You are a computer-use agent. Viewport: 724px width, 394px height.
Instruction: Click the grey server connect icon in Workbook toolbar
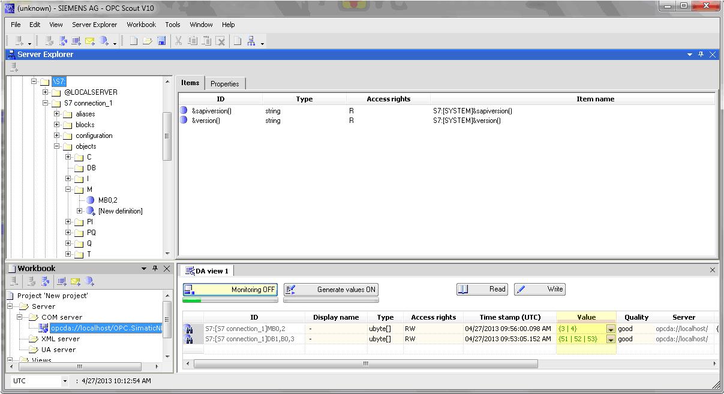coord(32,281)
